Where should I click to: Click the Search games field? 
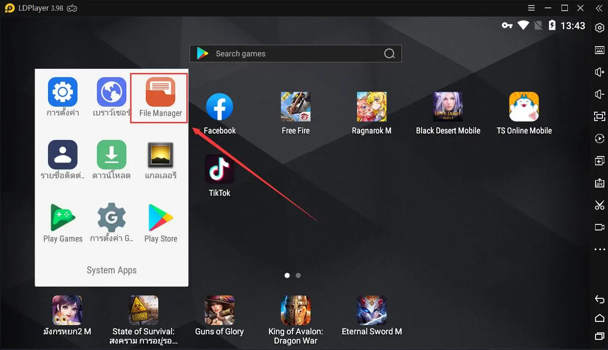295,54
